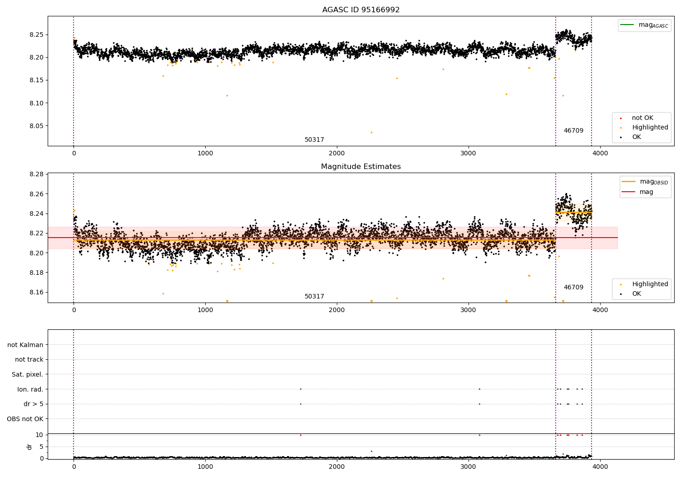The height and width of the screenshot is (477, 681).
Task: Click the '46709' label in the top plot
Action: 573,131
